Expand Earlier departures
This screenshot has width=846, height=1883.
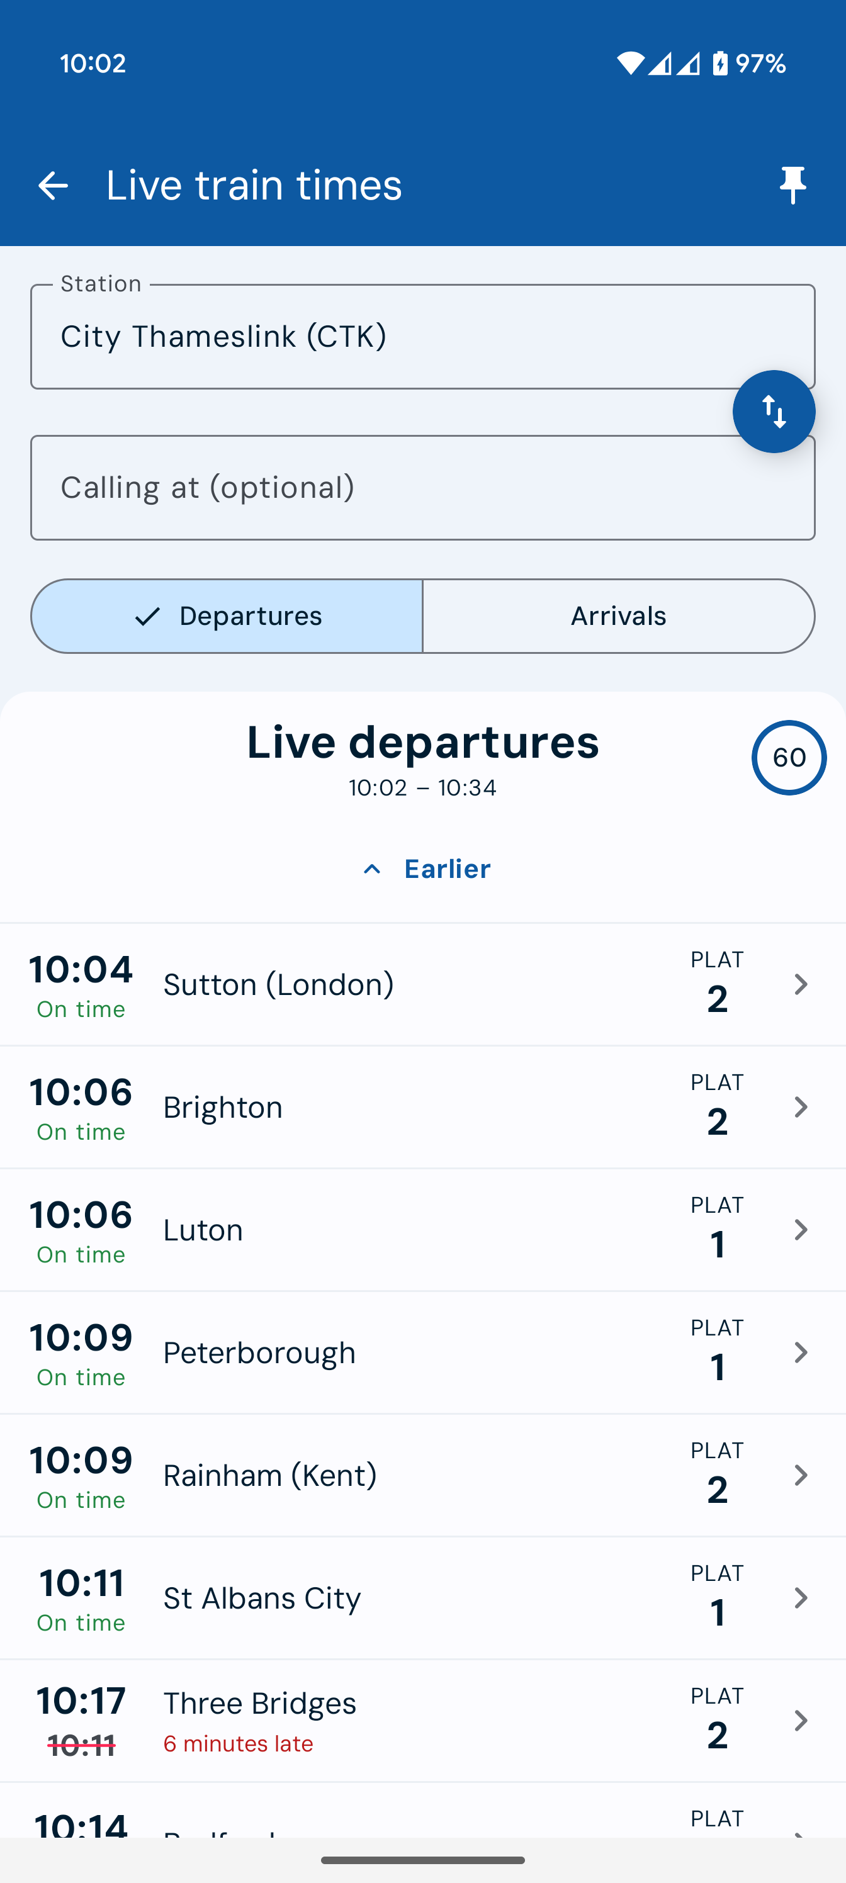coord(426,869)
